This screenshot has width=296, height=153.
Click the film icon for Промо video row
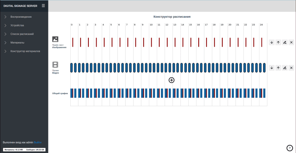55,65
